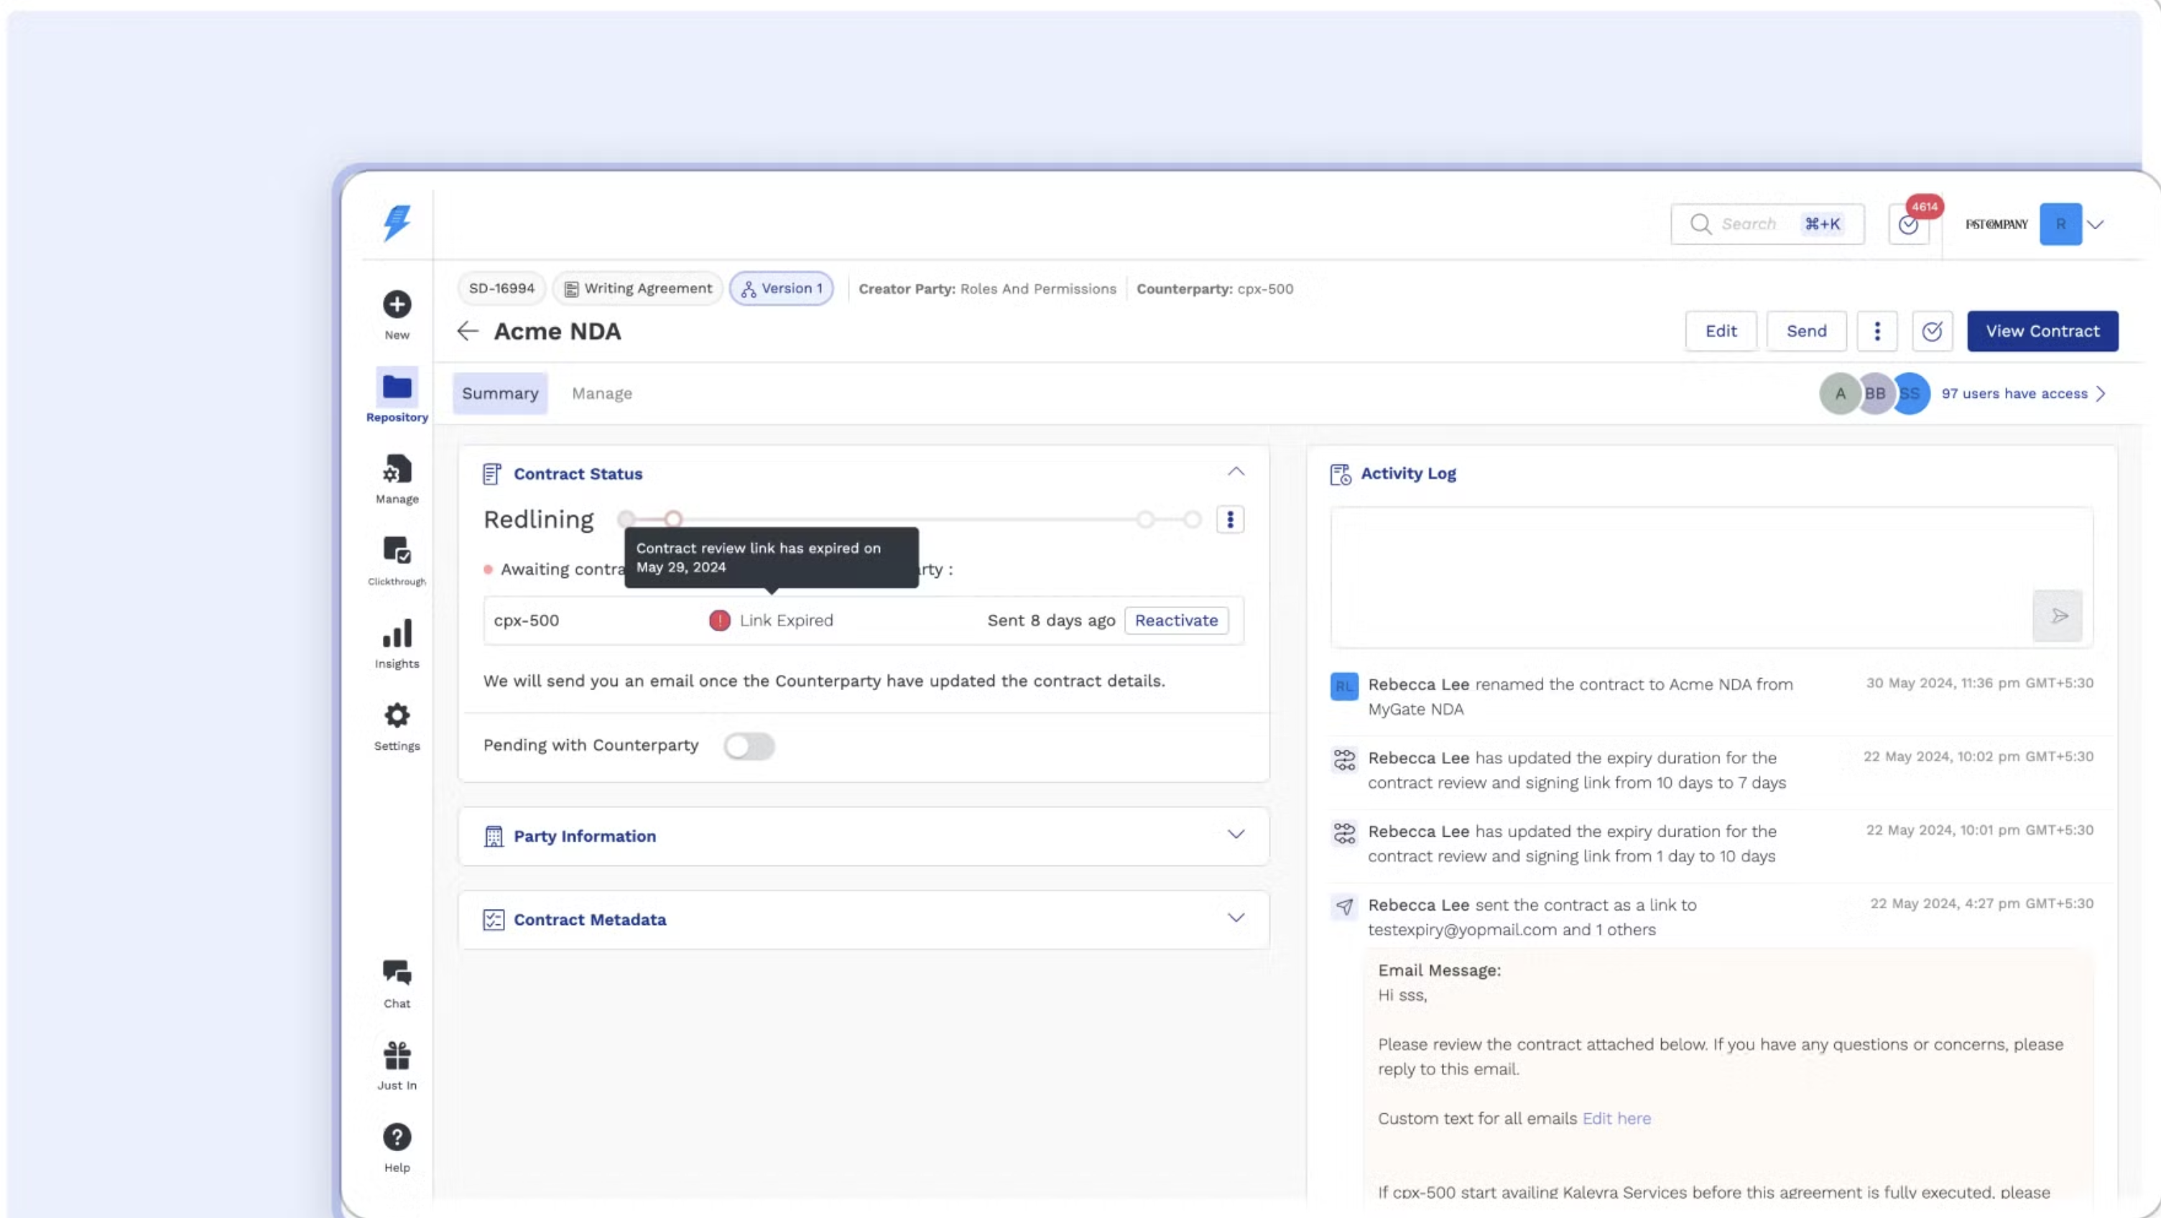Click the Reactivate link button

tap(1176, 620)
